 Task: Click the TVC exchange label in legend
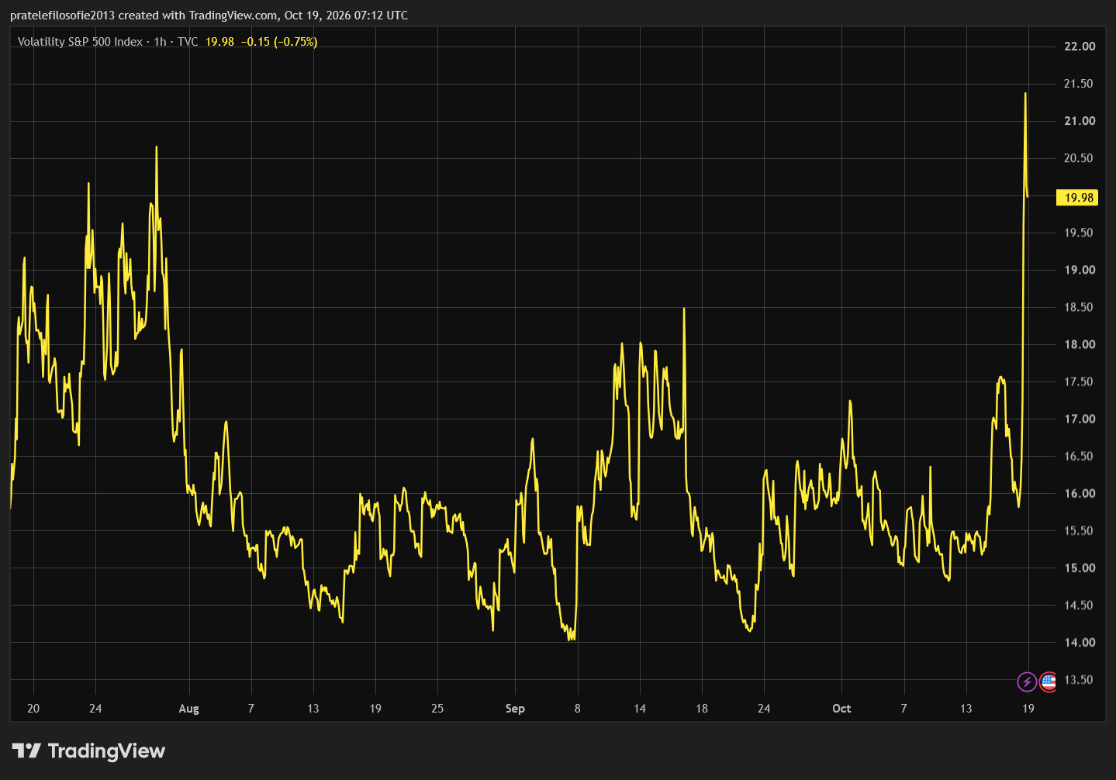coord(188,42)
